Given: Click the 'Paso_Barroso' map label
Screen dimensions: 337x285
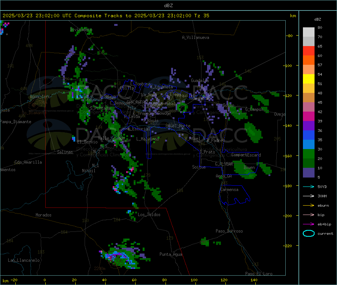Looking at the screenshot, I should point(229,231).
